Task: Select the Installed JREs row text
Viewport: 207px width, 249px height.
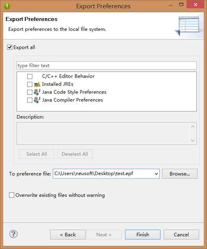Action: [58, 84]
